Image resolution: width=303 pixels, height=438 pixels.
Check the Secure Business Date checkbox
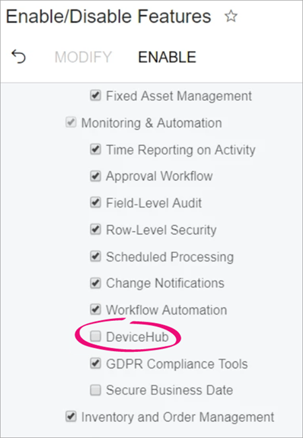tap(96, 390)
